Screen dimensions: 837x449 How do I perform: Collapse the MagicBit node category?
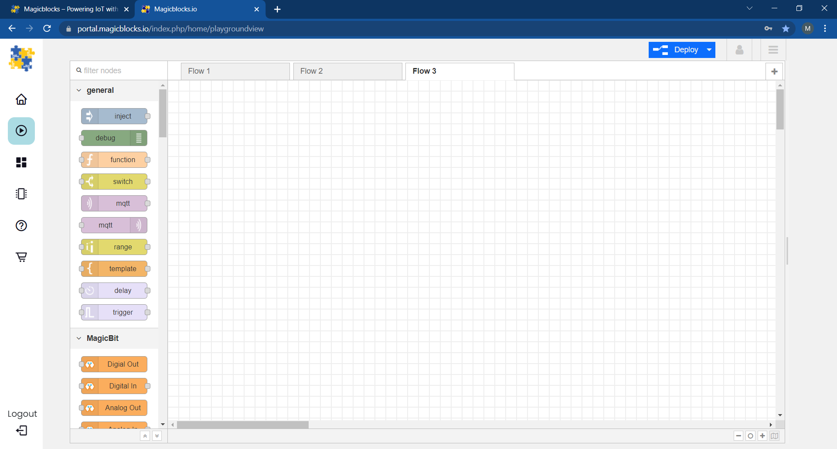[79, 338]
